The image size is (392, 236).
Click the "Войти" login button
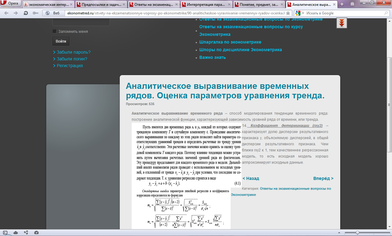pyautogui.click(x=61, y=41)
